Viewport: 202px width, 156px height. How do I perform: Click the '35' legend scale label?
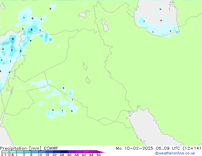click(x=76, y=155)
